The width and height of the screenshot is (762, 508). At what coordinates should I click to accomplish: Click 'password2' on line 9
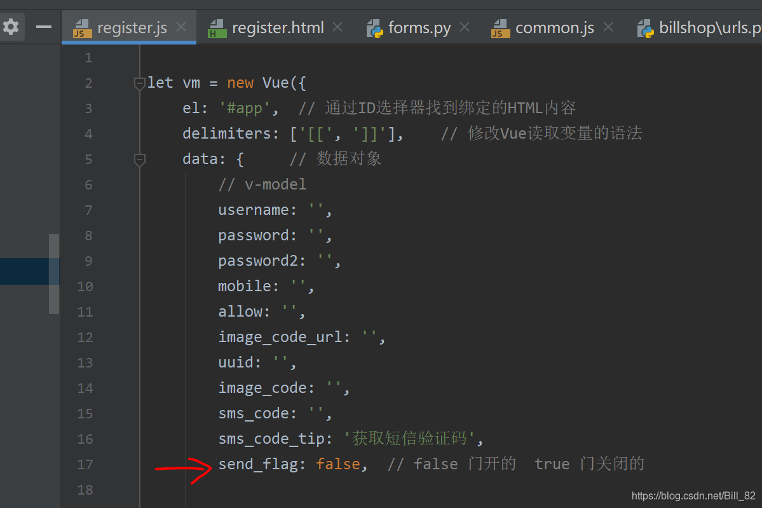tap(257, 261)
